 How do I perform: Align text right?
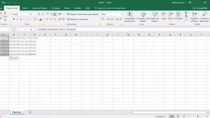[x=55, y=19]
